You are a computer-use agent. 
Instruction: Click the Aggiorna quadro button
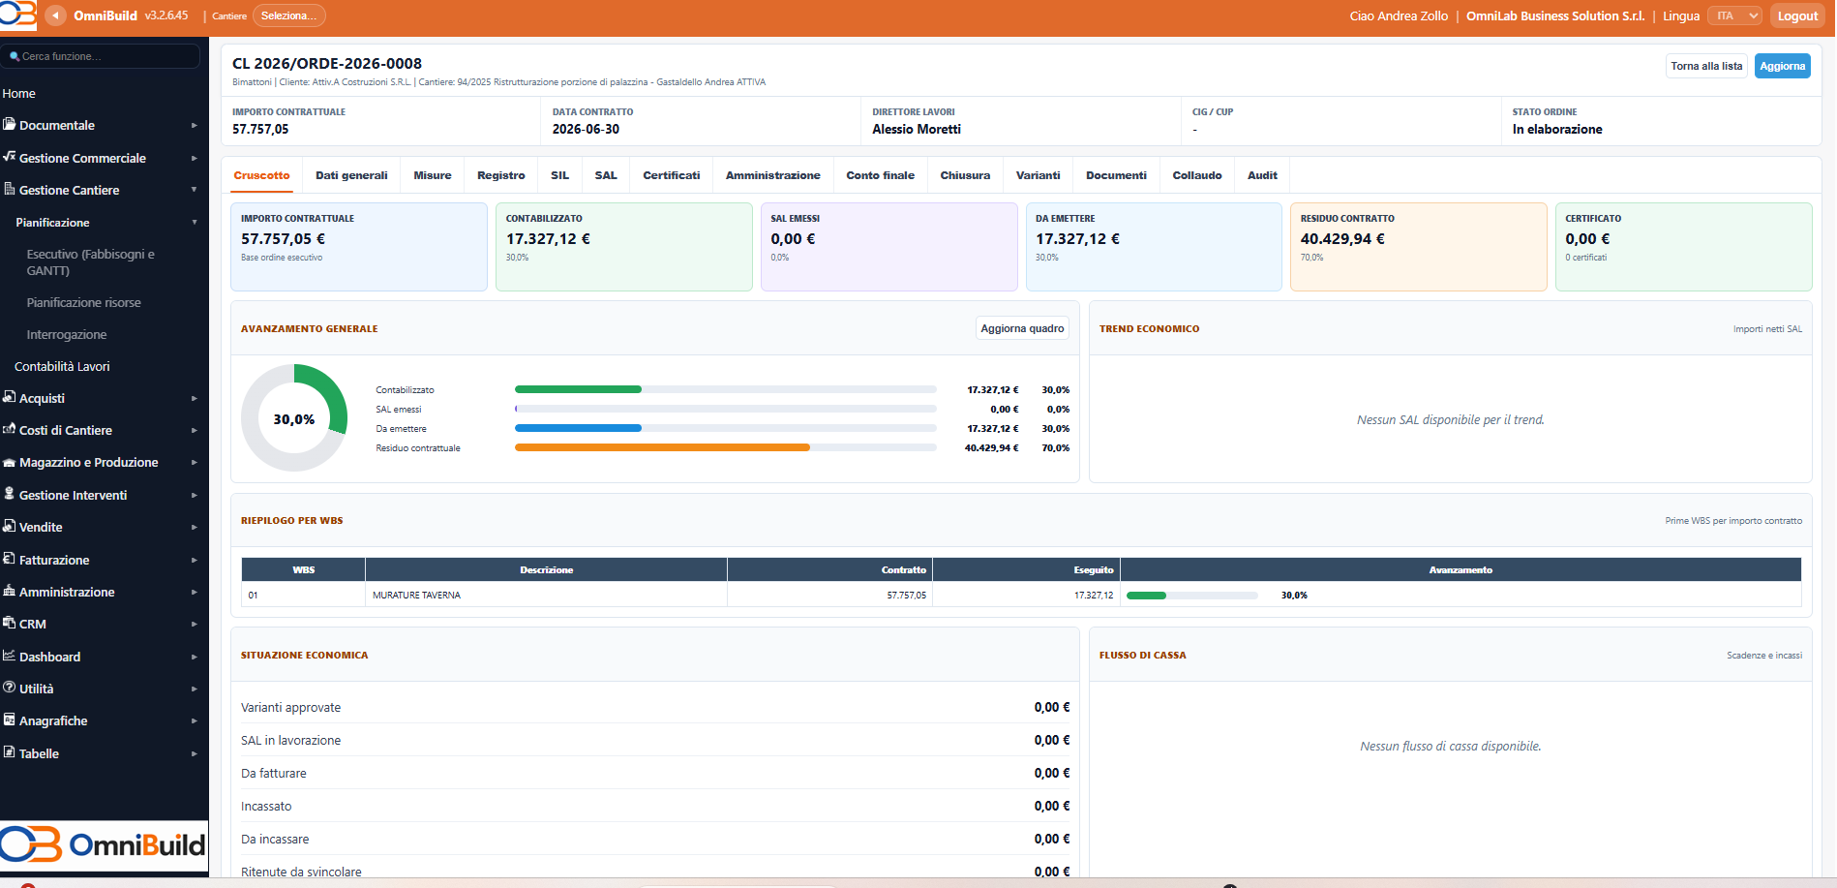click(x=1022, y=328)
